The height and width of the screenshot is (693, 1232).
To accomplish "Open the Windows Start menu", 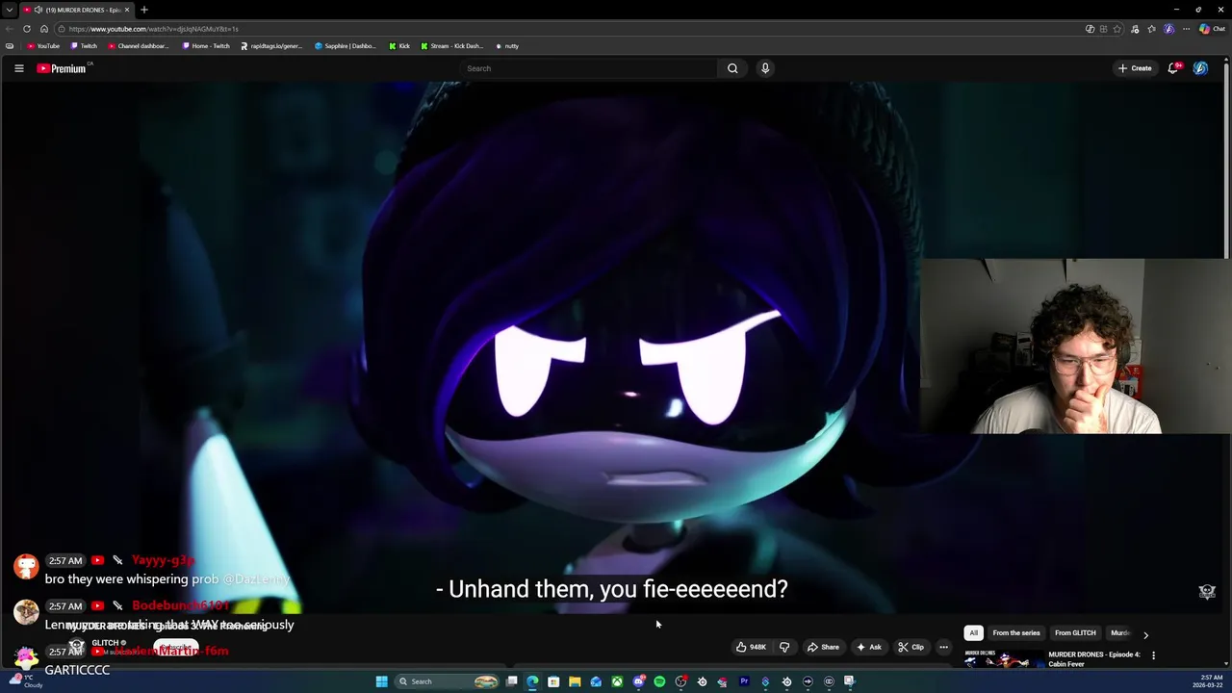I will pos(381,681).
